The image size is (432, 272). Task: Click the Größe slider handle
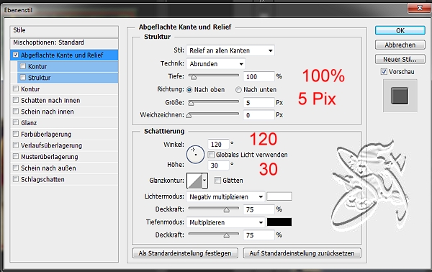[191, 103]
